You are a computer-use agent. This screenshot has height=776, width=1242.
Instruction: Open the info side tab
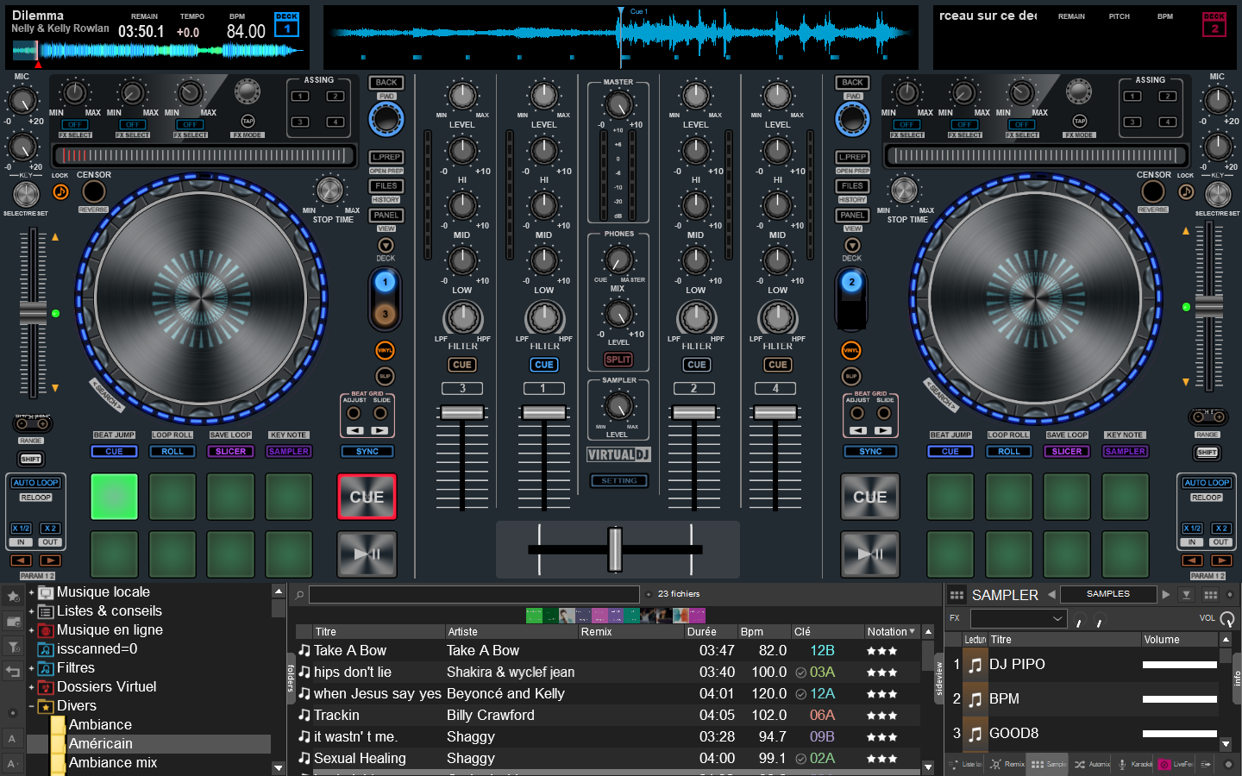[1237, 679]
